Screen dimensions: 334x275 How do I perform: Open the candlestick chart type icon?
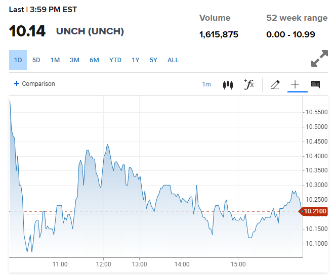(228, 84)
